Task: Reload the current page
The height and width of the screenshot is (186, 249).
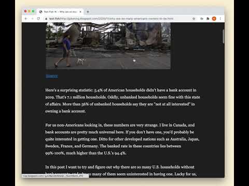Action: tap(38, 19)
